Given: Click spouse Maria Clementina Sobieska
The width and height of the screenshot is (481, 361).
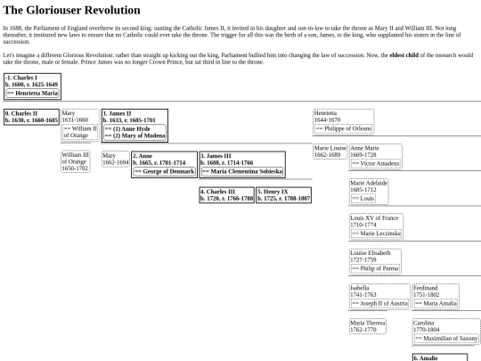Looking at the screenshot, I should click(x=242, y=171).
